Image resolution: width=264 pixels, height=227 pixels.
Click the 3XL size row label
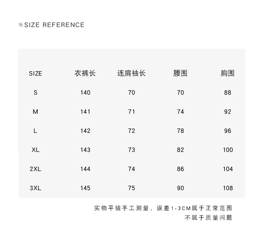point(35,188)
